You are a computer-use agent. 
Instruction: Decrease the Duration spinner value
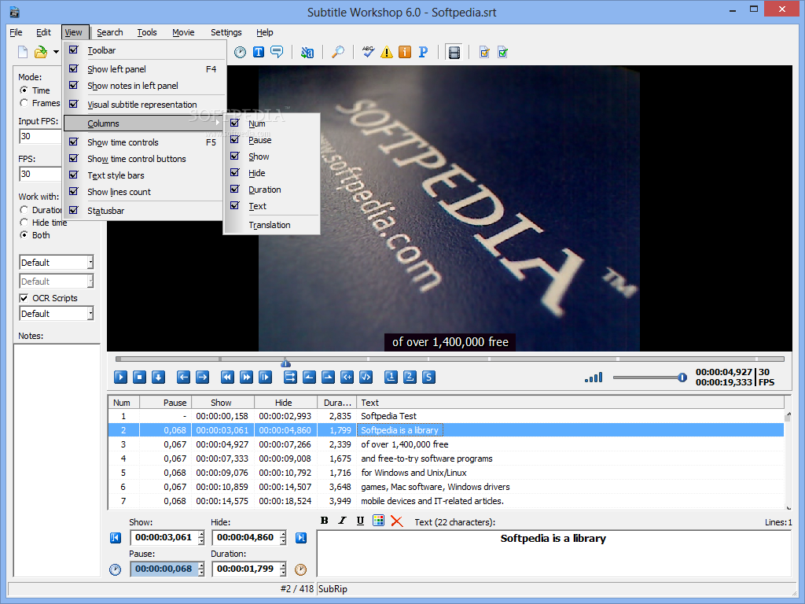[283, 573]
